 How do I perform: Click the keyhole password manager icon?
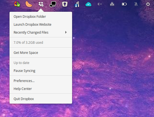click(65, 4)
